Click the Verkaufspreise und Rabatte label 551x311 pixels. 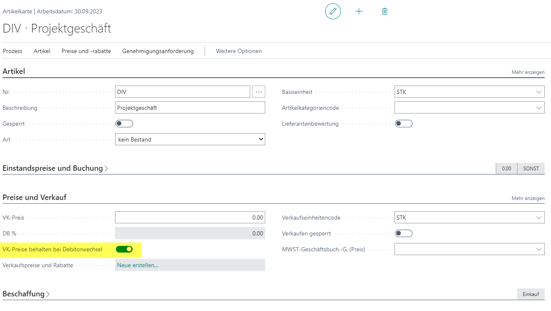pyautogui.click(x=38, y=265)
